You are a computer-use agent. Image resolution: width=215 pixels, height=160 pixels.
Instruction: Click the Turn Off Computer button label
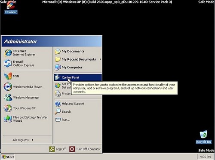tap(88, 149)
